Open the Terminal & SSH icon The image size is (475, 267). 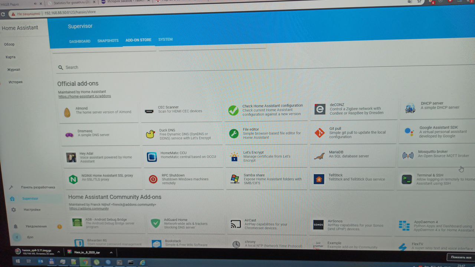(x=407, y=179)
